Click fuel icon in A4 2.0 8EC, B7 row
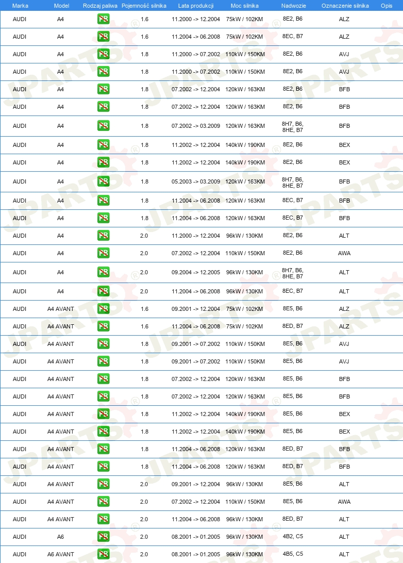 tap(104, 291)
